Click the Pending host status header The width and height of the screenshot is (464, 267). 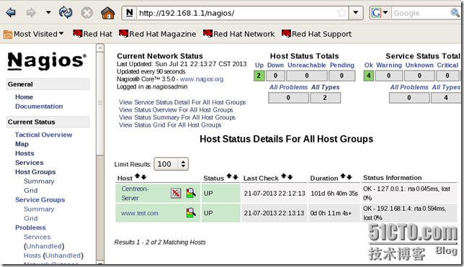coord(342,65)
